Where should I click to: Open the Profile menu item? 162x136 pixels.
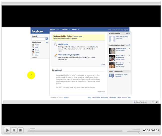pos(53,30)
